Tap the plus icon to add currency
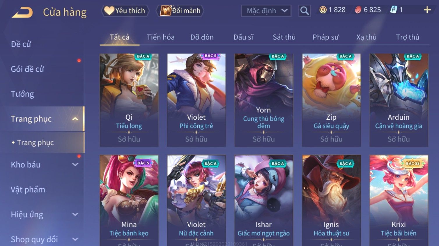Image resolution: width=439 pixels, height=246 pixels. click(x=427, y=10)
